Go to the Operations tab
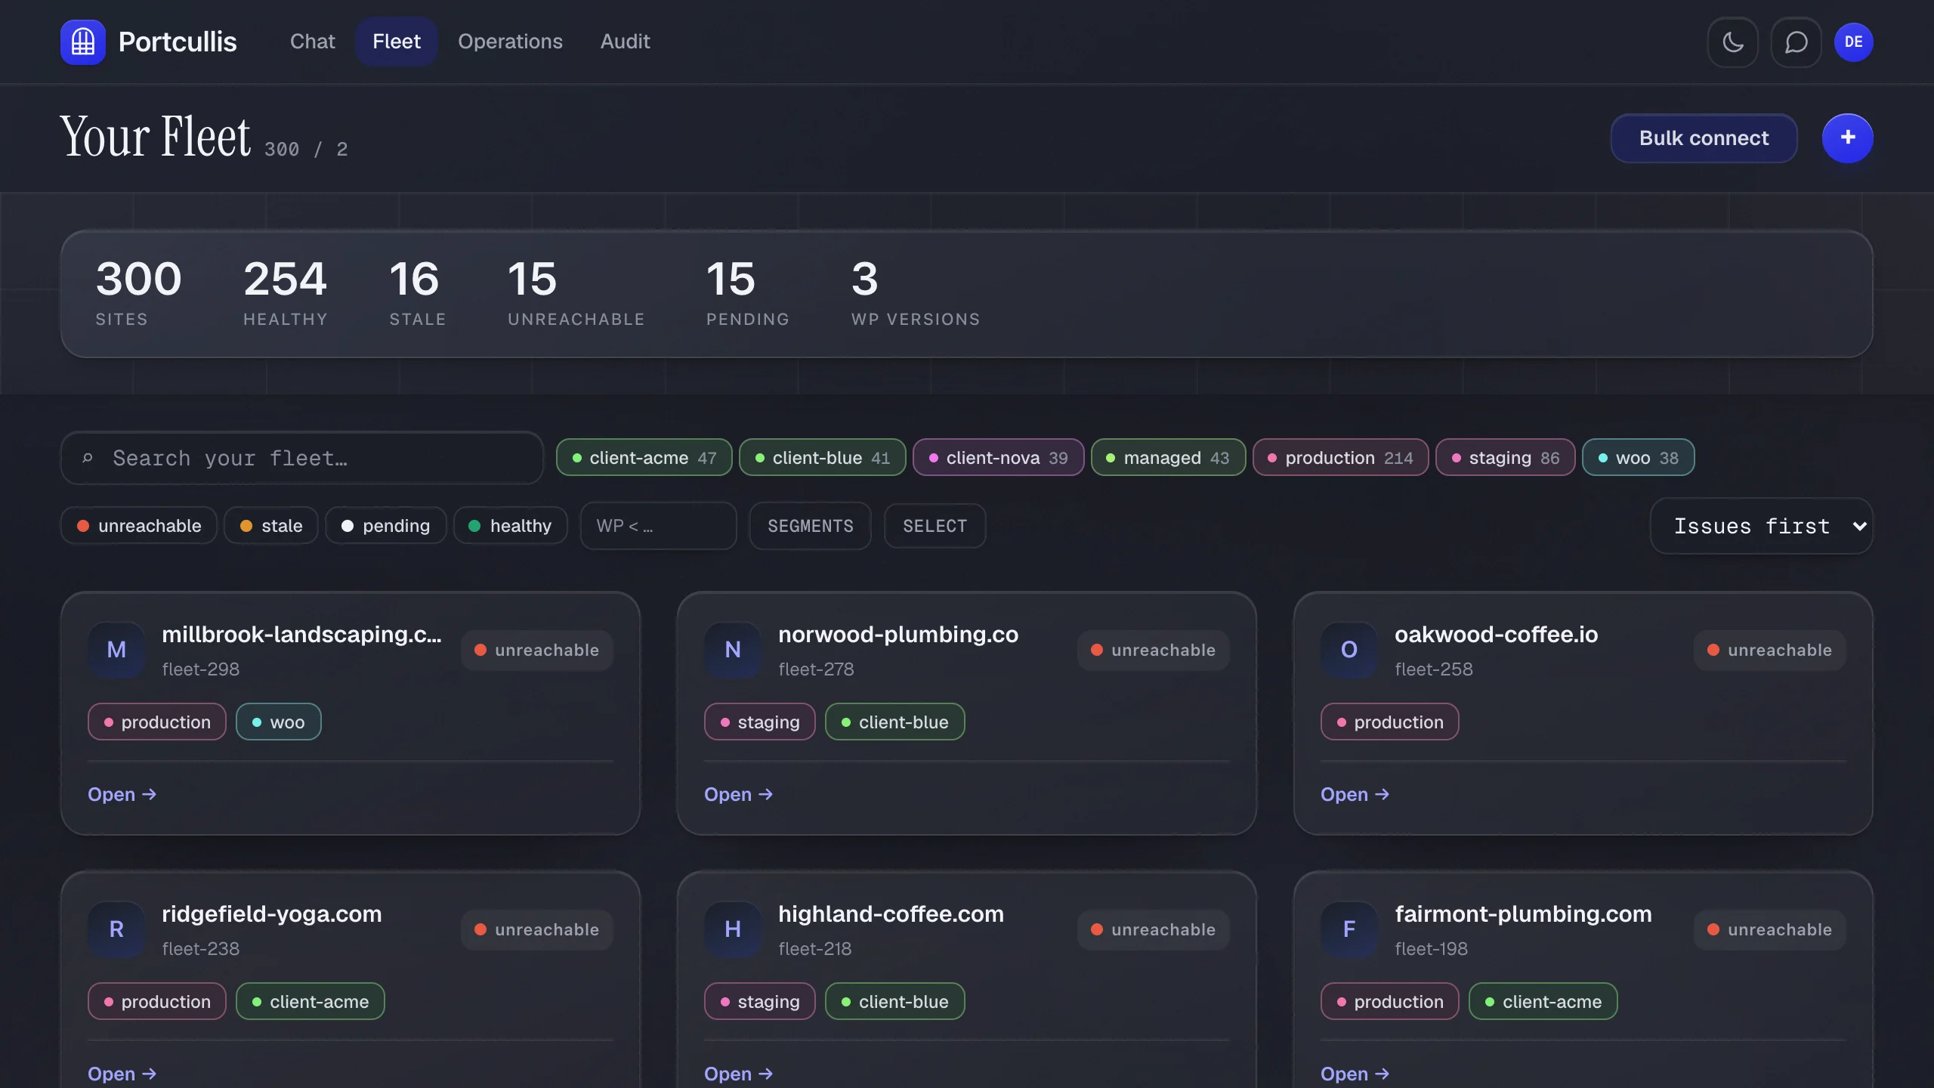Screen dimensions: 1934x1088 pyautogui.click(x=511, y=42)
